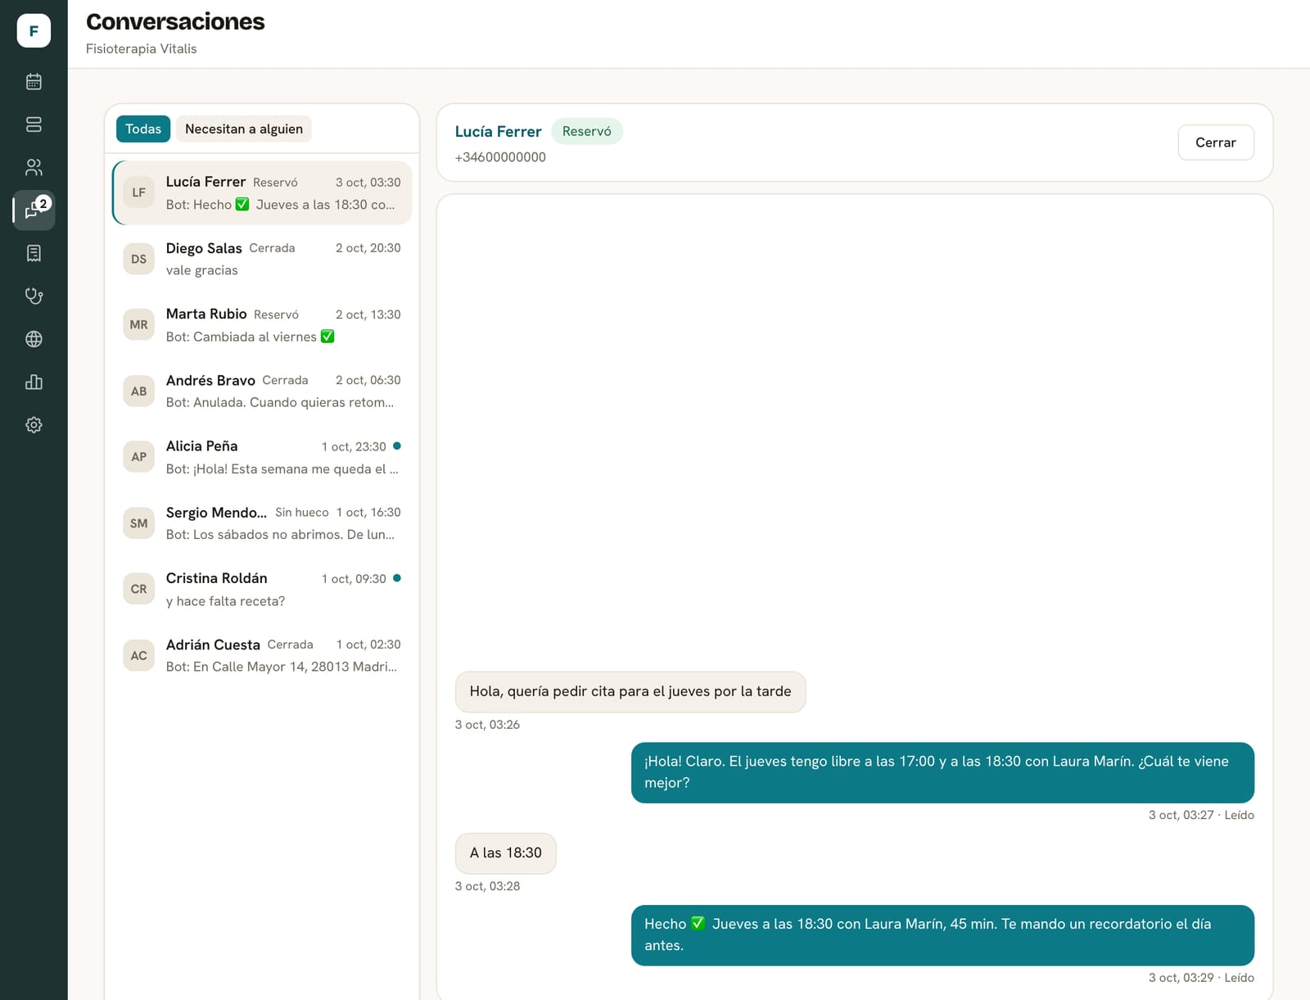Click Fisioterapia Vitalis subtitle

142,49
